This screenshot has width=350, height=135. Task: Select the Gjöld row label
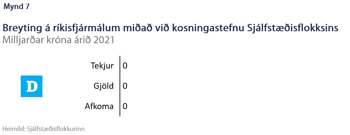pos(104,86)
